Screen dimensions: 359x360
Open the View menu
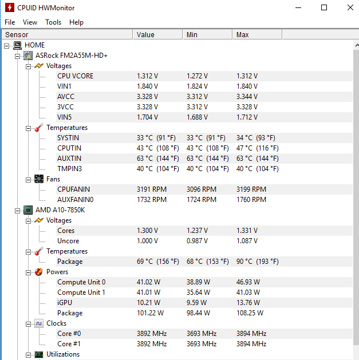pyautogui.click(x=30, y=22)
